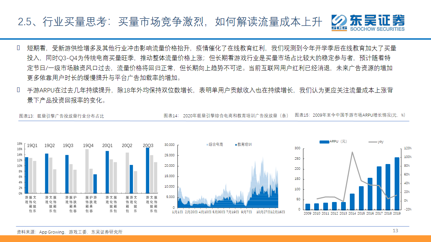Select the 图表15 chart caption
The width and height of the screenshot is (431, 242).
click(x=350, y=115)
